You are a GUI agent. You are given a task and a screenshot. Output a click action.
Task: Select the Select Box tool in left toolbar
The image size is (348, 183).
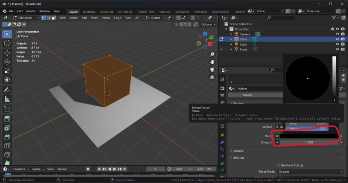pyautogui.click(x=7, y=34)
